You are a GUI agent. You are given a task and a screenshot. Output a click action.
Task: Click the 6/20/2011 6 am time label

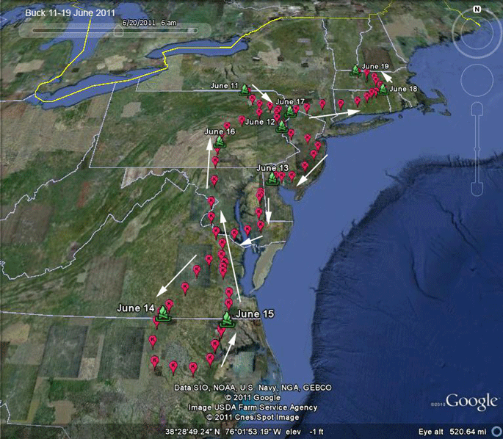click(x=149, y=23)
